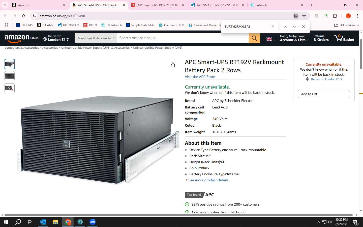Screen dimensions: 363x227
Task: Click the horizontal page scrollbar
Action: pos(178,215)
